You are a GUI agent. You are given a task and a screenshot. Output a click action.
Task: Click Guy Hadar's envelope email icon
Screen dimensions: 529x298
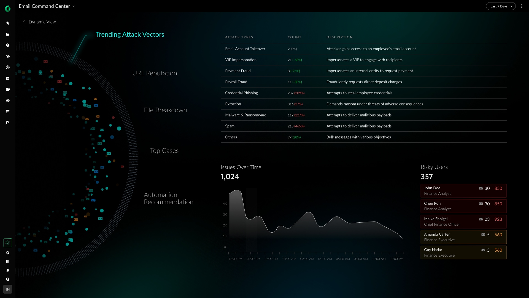tap(483, 250)
